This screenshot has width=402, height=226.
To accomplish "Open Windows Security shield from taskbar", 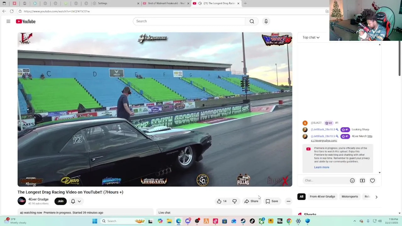I will click(x=307, y=221).
